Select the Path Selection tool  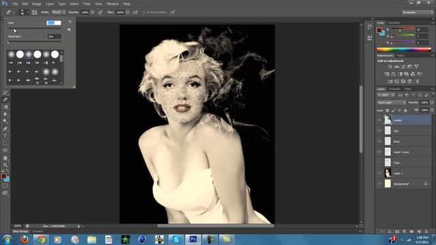coord(5,143)
